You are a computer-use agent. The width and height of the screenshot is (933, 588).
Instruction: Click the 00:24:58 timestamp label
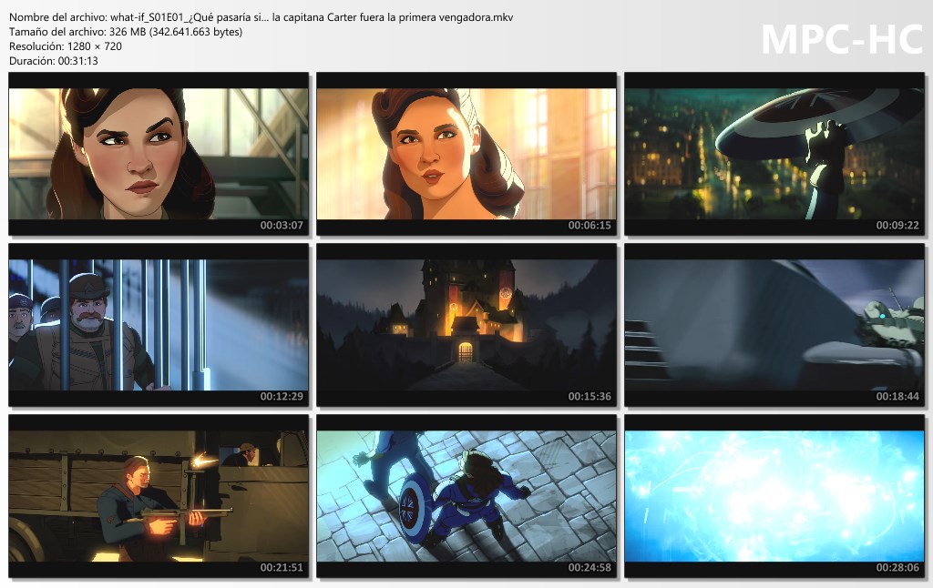point(590,568)
